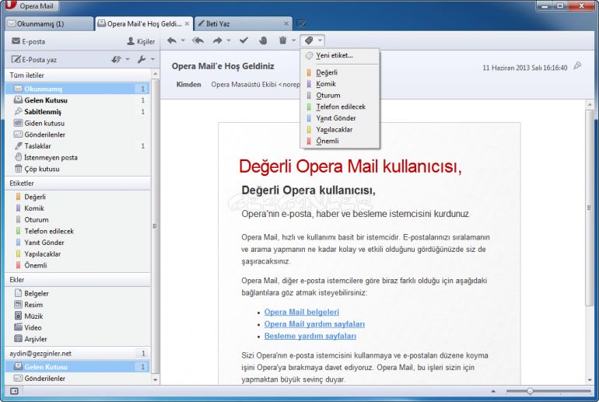599x402 pixels.
Task: Open Opera Mail yardım sayfaları link
Action: pos(314,324)
